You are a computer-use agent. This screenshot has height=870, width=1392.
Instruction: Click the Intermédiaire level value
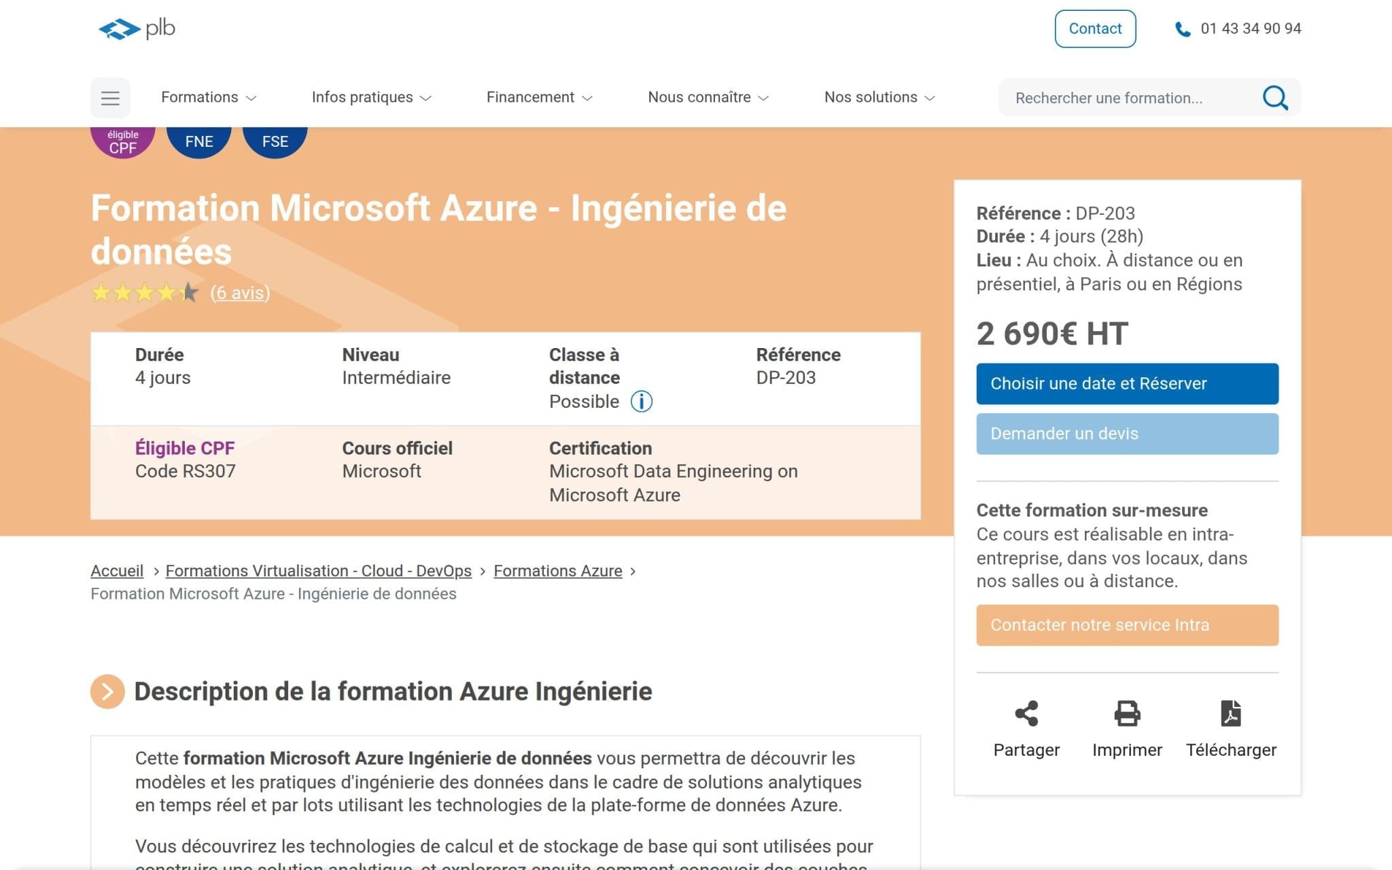pos(396,378)
